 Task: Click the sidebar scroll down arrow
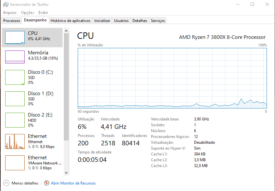click(66, 173)
